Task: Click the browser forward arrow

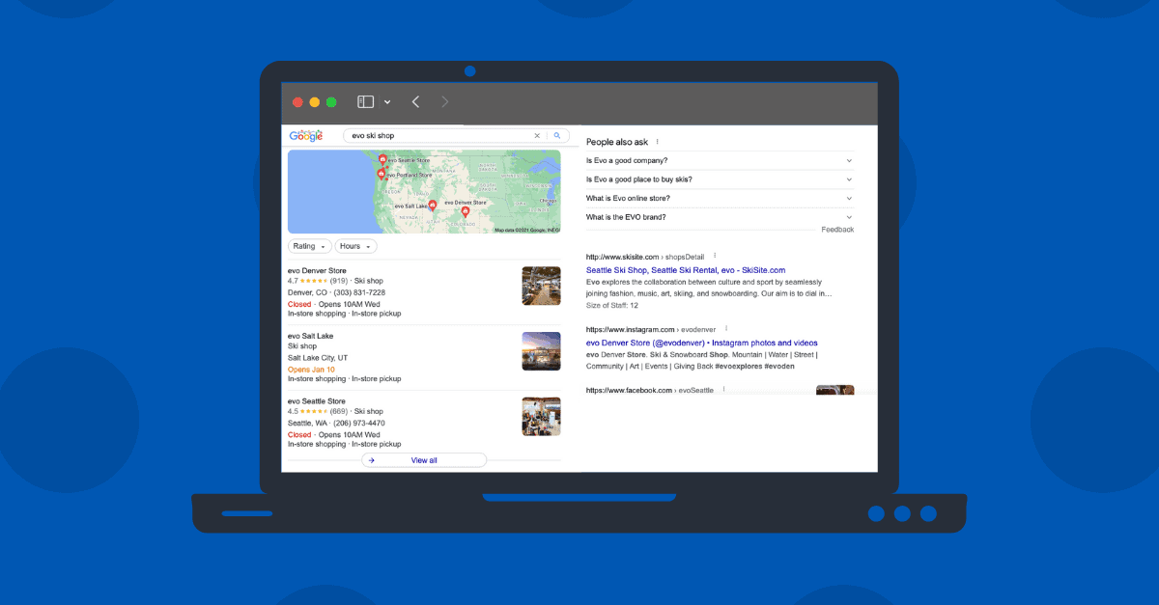Action: [x=444, y=101]
